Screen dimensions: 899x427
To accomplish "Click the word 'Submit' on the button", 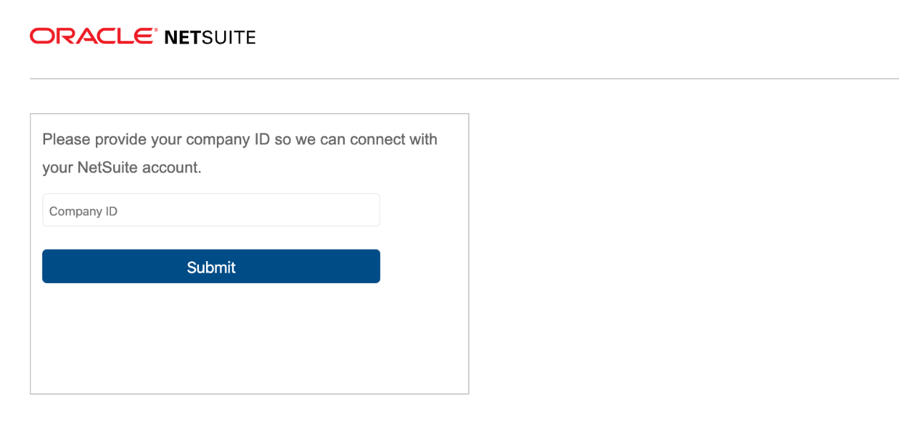I will [x=211, y=268].
